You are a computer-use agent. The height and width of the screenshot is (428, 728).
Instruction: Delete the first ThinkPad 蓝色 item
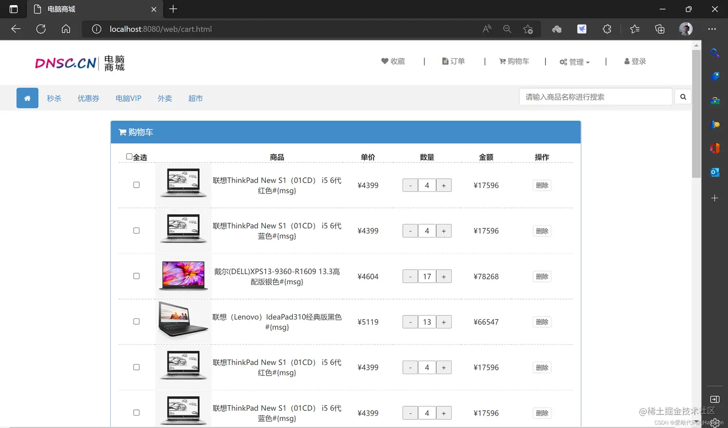click(x=542, y=231)
